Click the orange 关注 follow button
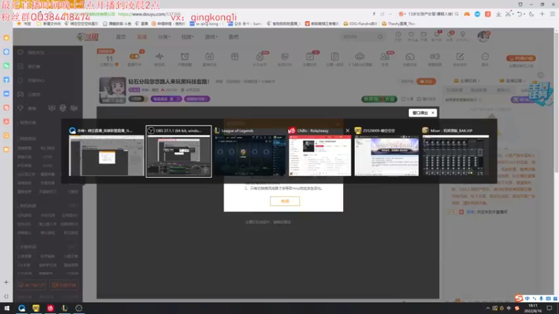Screen dimensions: 559x314 coord(426,82)
